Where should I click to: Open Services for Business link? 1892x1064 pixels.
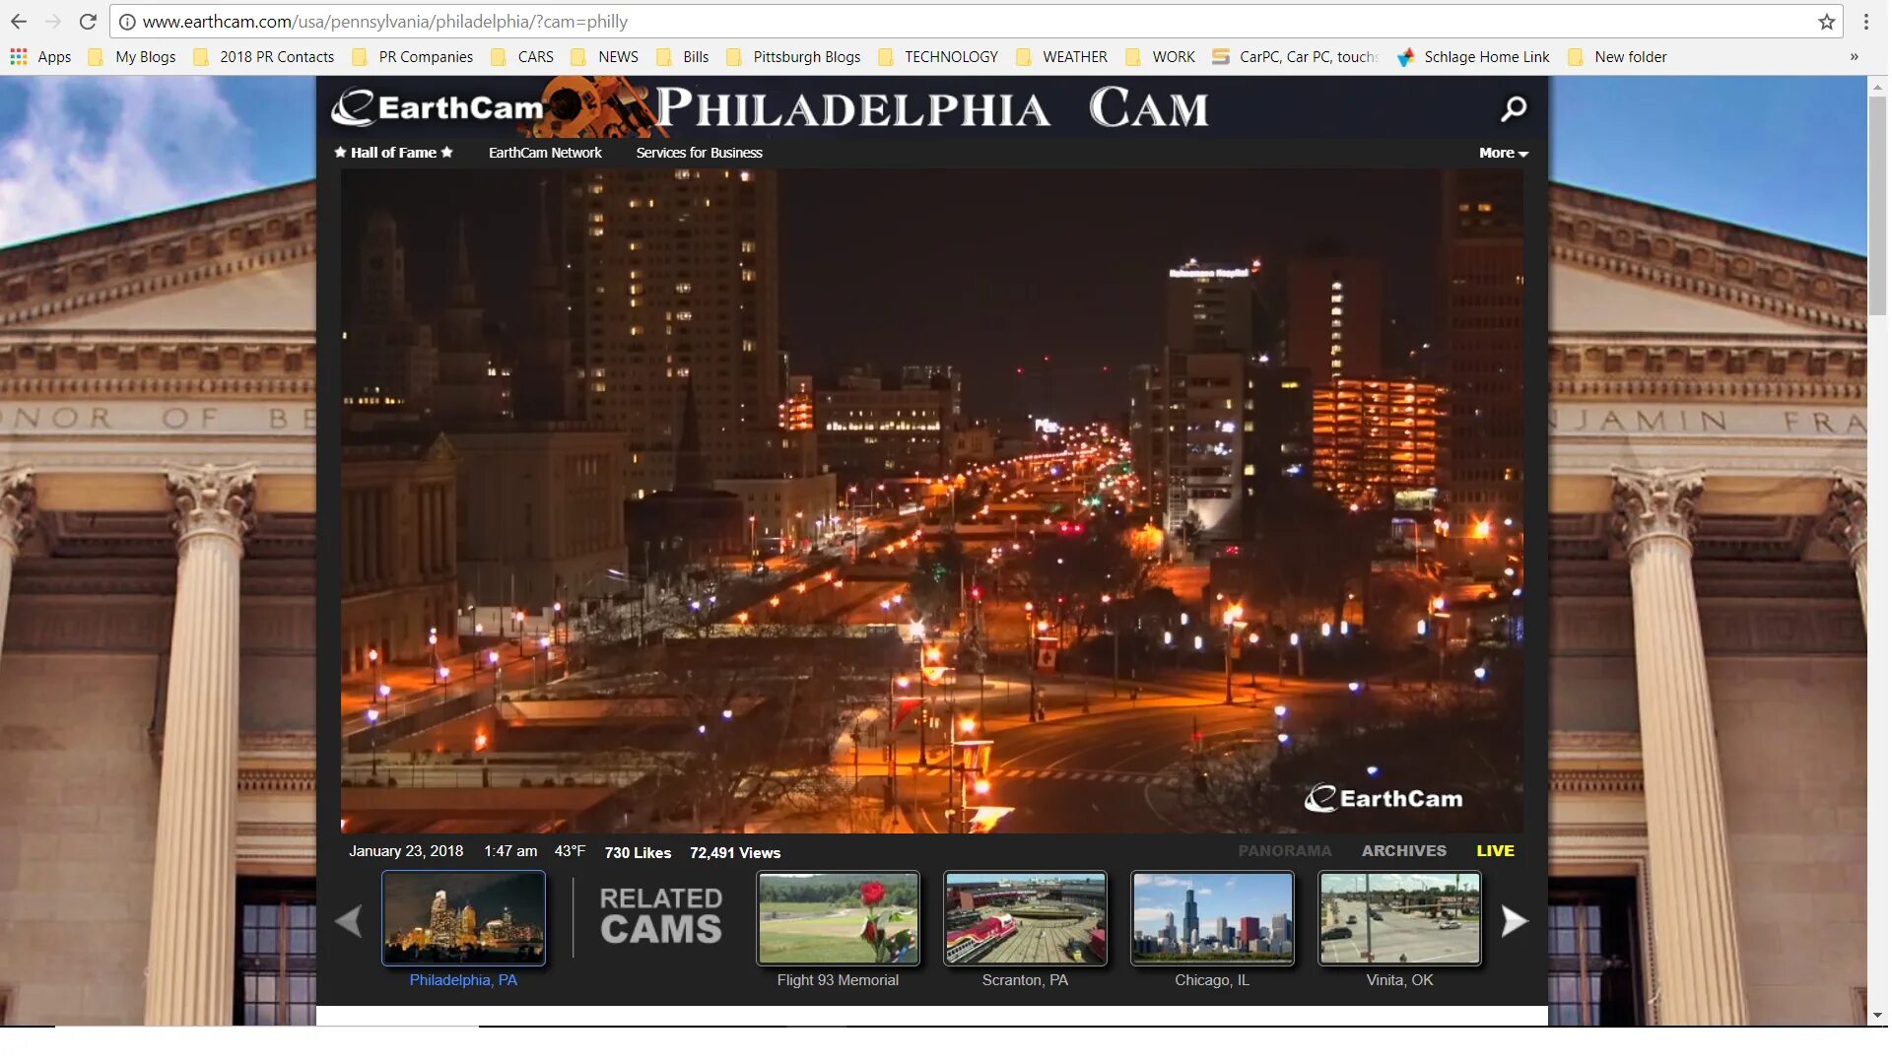699,153
